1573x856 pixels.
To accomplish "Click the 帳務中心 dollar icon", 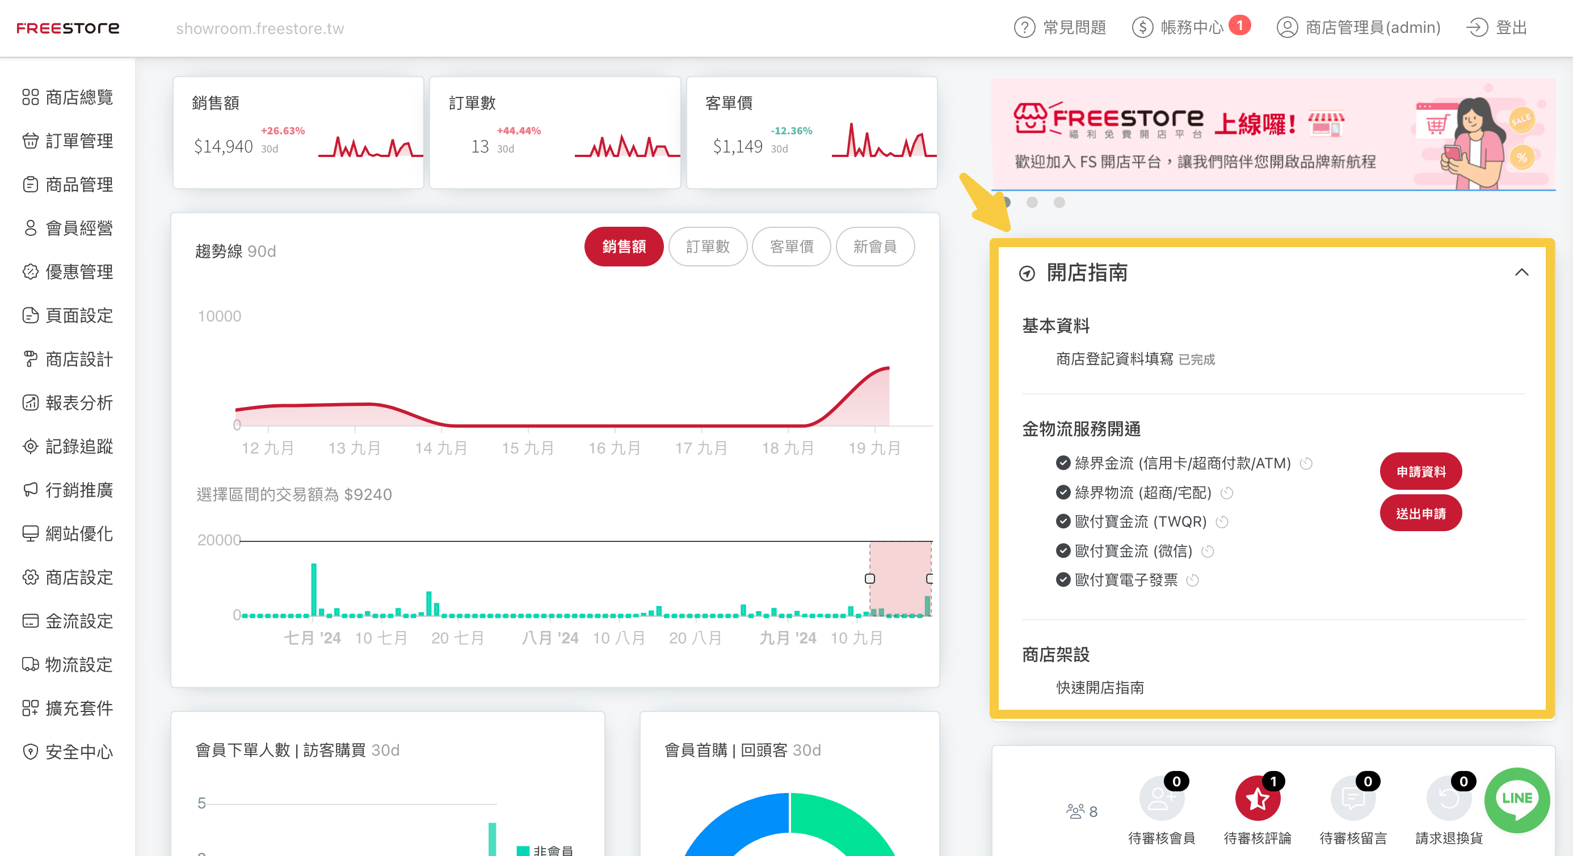I will 1142,27.
